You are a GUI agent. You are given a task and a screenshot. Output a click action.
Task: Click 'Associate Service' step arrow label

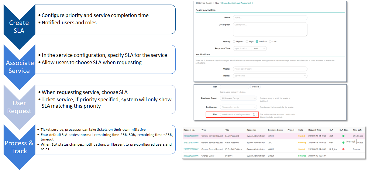point(20,67)
